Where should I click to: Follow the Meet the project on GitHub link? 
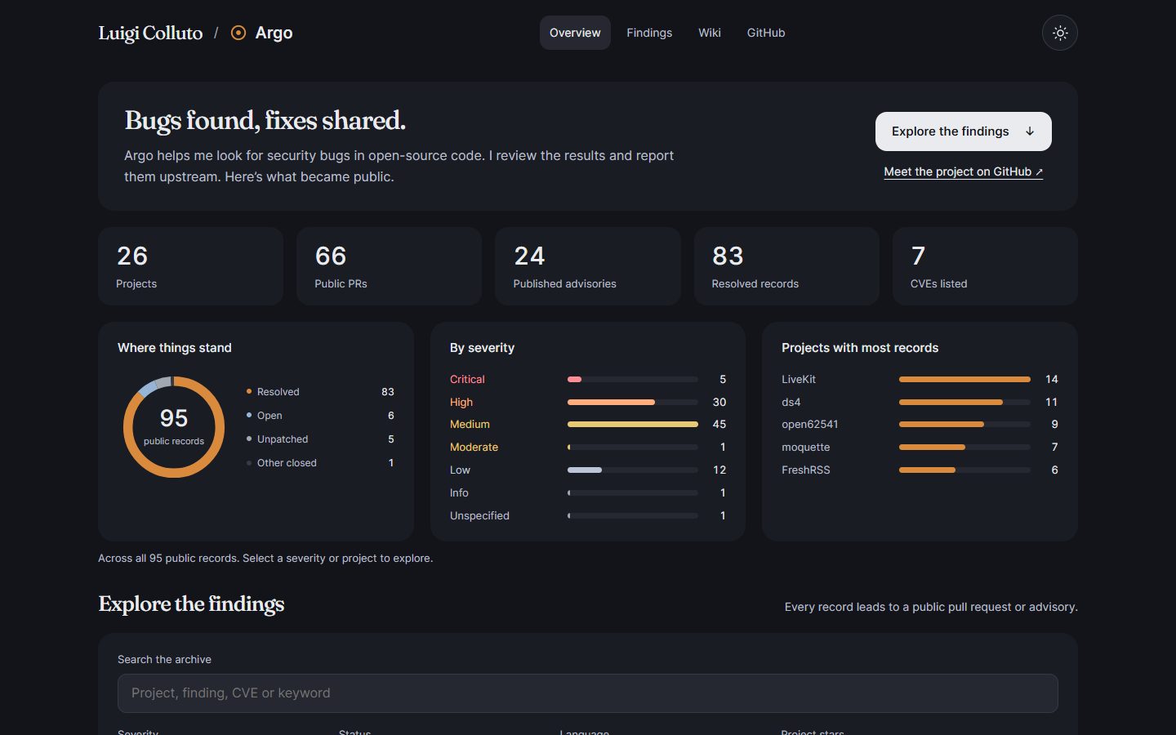click(x=964, y=171)
